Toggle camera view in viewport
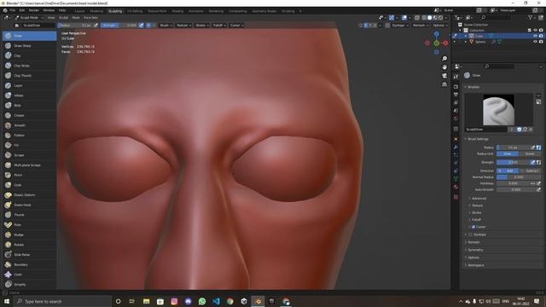The image size is (546, 307). pos(444,76)
